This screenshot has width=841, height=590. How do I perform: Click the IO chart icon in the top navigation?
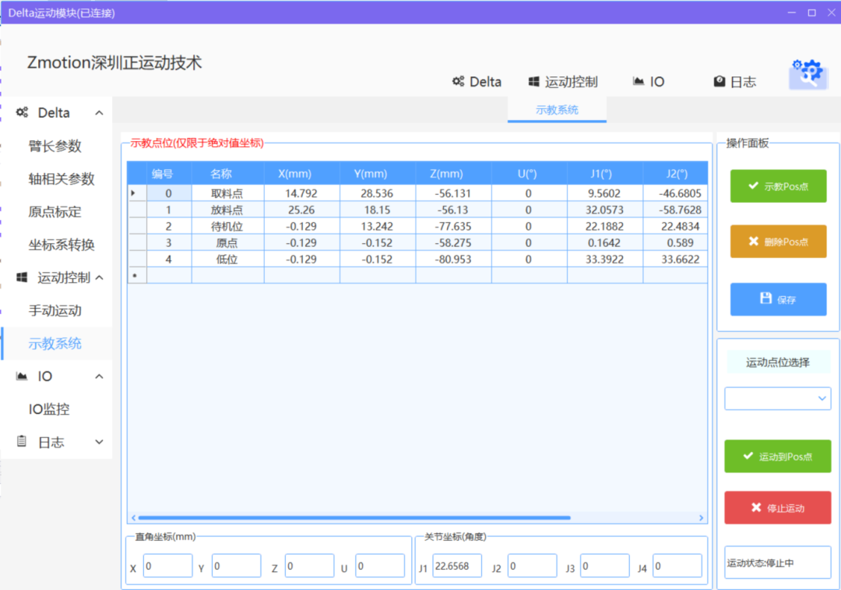(639, 81)
